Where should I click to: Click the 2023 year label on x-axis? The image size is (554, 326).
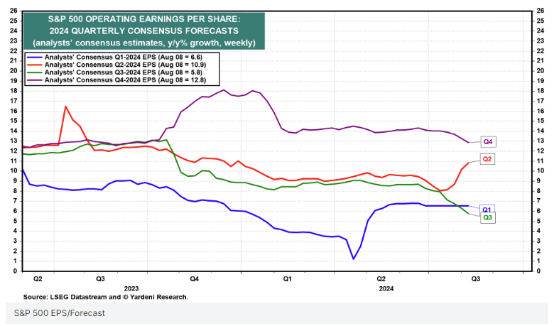click(x=131, y=288)
